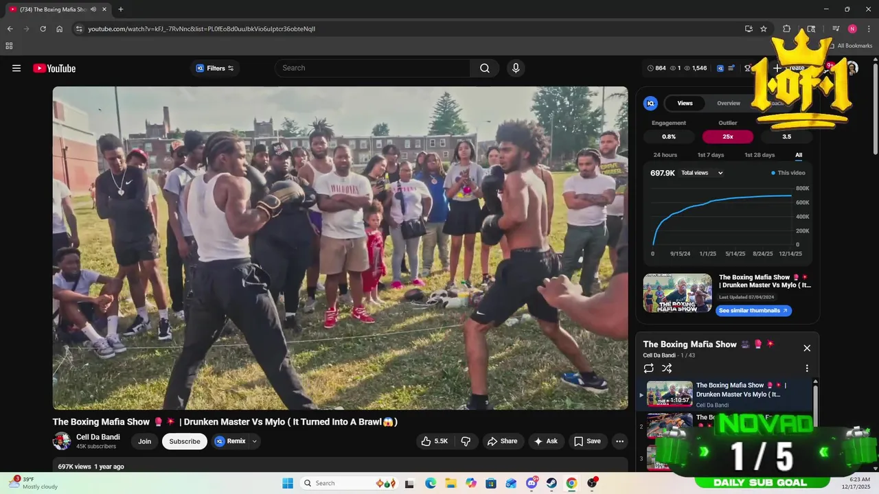Reload the page in Chrome
879x494 pixels.
click(43, 29)
